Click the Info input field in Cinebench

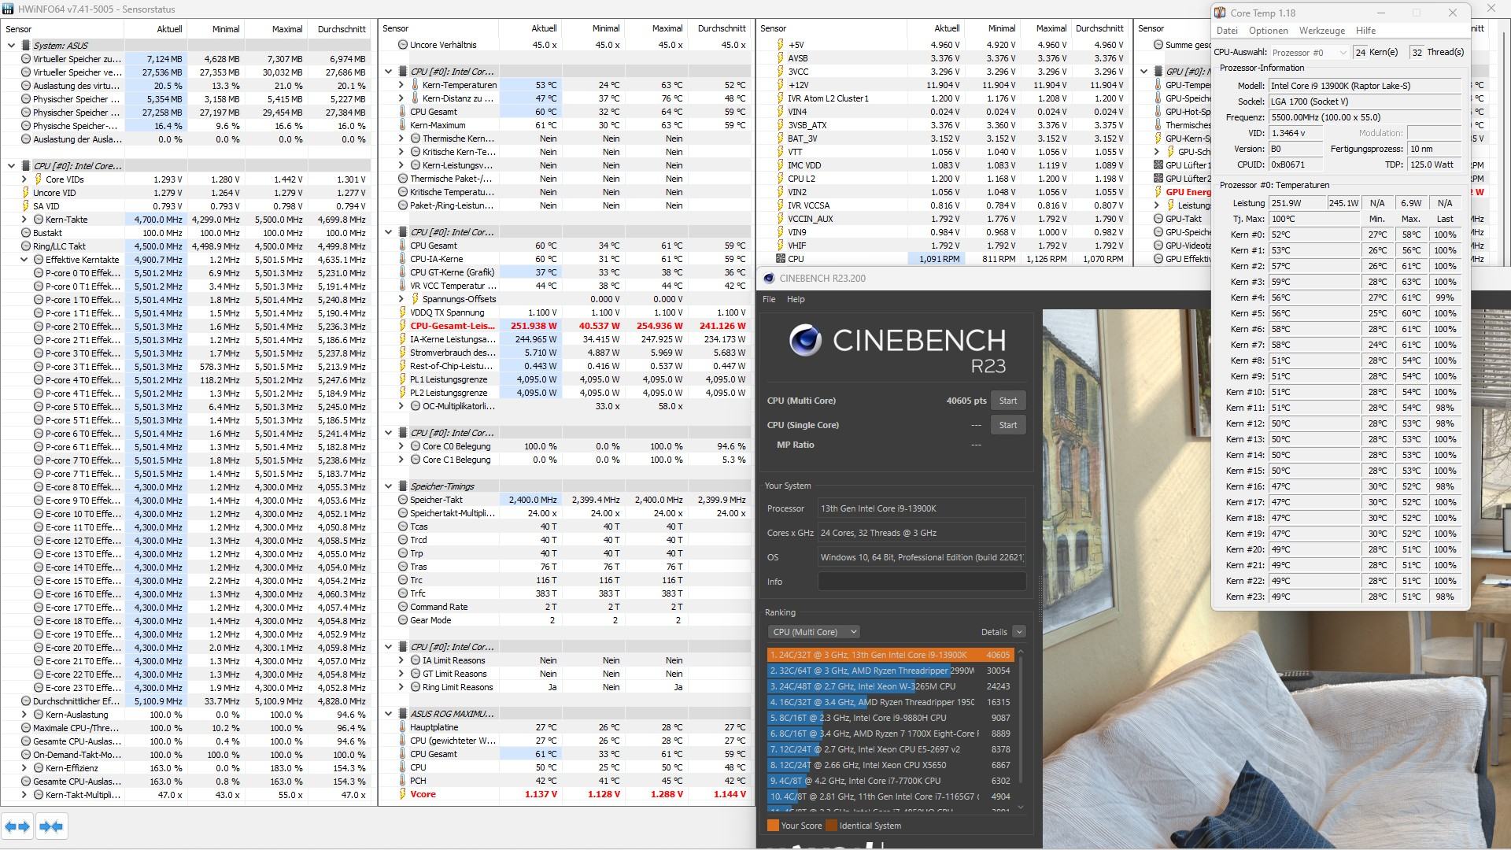point(922,582)
